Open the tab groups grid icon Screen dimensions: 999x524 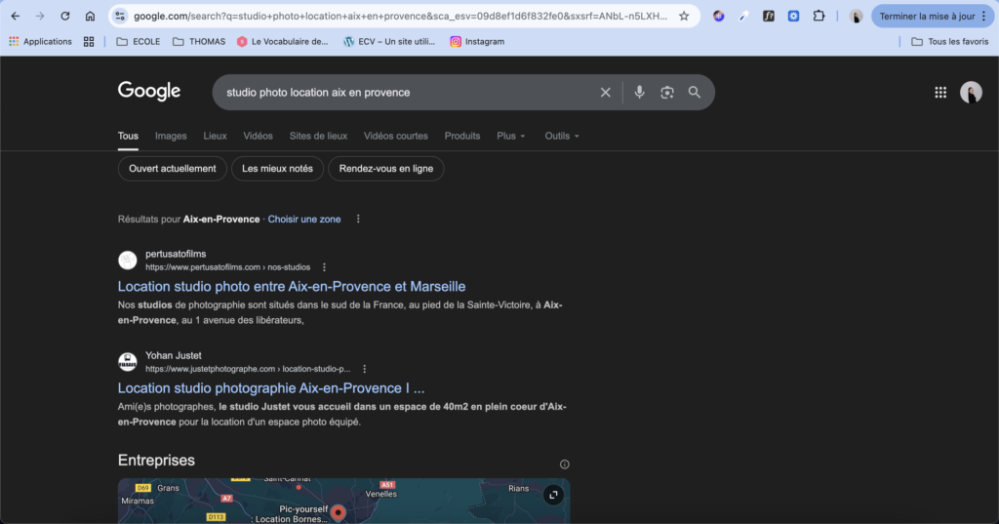click(89, 41)
